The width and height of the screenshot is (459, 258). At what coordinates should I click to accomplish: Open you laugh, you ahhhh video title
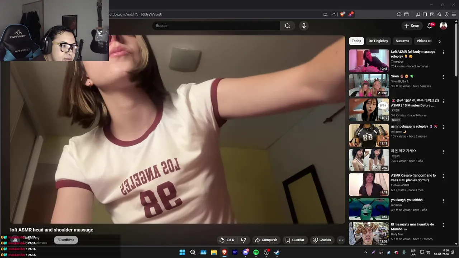pyautogui.click(x=407, y=200)
